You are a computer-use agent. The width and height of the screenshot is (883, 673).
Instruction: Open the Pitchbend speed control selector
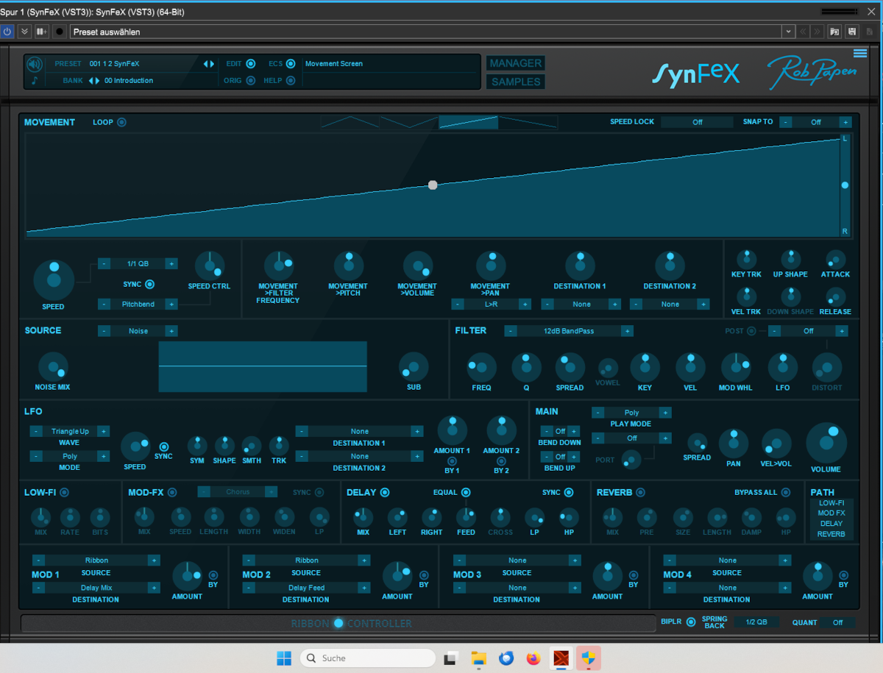pyautogui.click(x=138, y=304)
